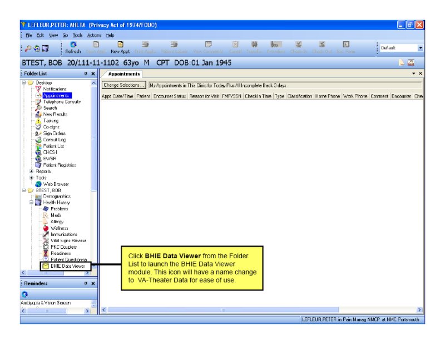This screenshot has height=344, width=445.
Task: Open the Appointments tab list dropdown arrow
Action: (x=414, y=73)
